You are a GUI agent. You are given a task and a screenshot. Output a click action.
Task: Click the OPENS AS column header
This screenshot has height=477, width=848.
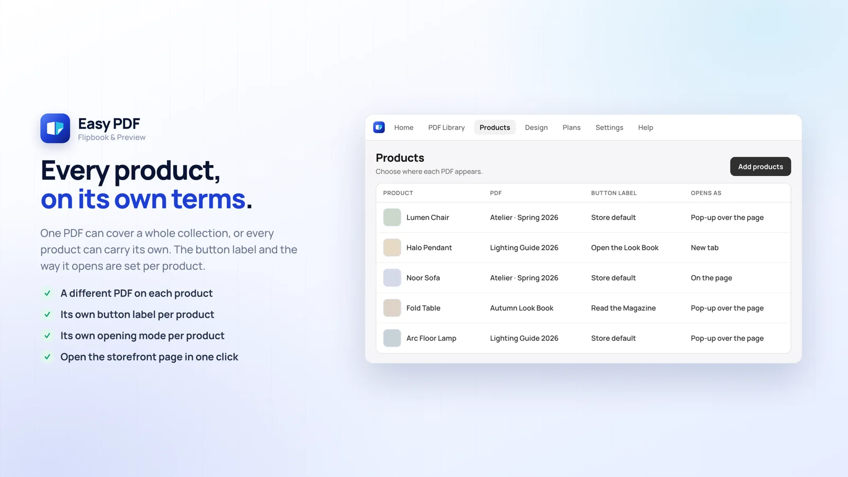(x=706, y=193)
